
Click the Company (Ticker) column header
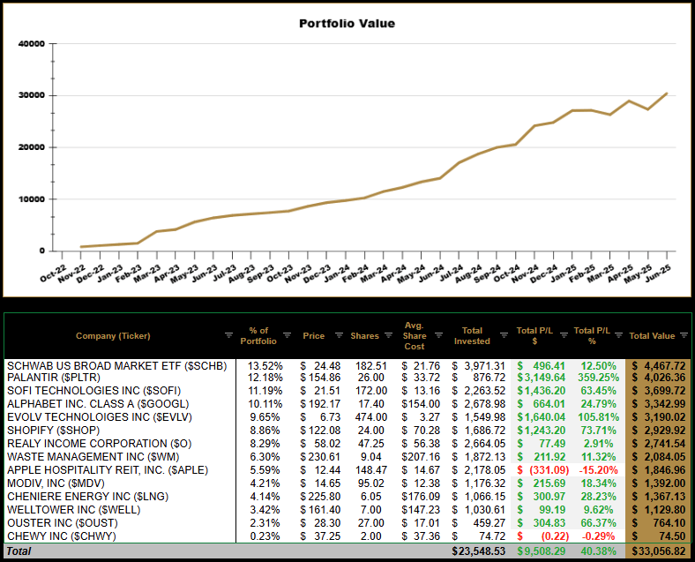(113, 336)
